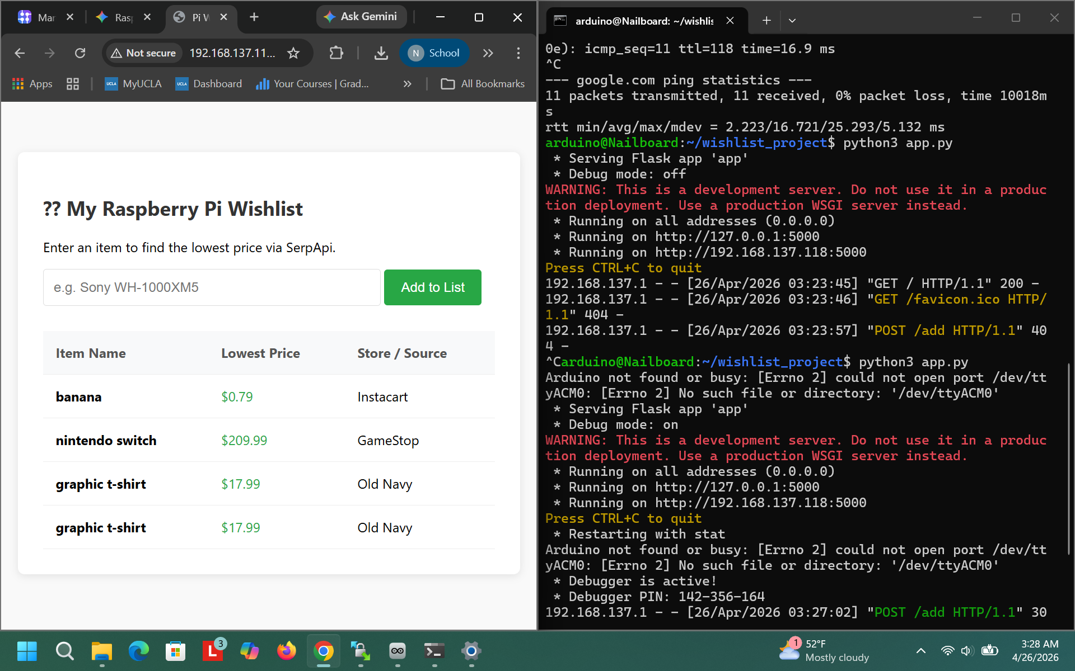
Task: Bookmark this page with star icon
Action: (x=293, y=53)
